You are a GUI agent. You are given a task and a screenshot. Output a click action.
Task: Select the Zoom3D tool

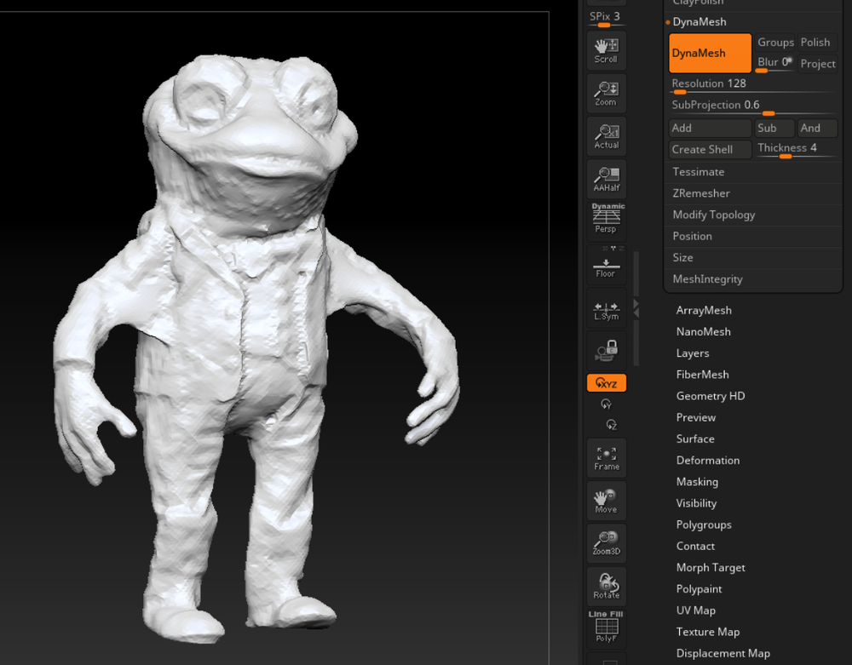pos(607,543)
